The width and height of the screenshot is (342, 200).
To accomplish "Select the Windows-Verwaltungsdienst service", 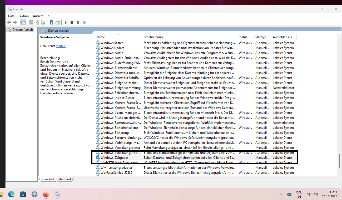I will pyautogui.click(x=120, y=148).
